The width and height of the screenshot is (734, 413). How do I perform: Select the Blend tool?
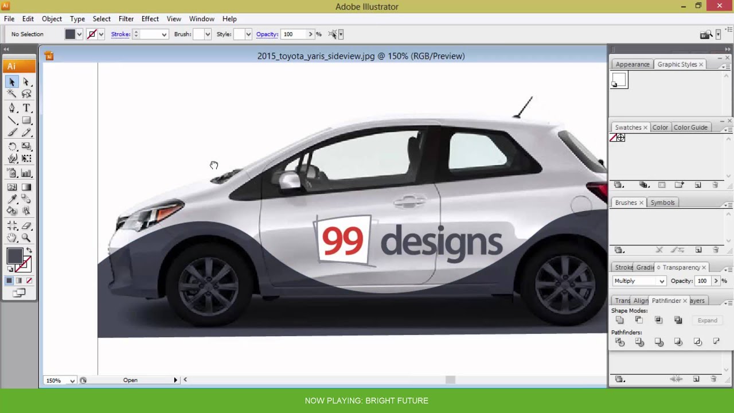[26, 199]
